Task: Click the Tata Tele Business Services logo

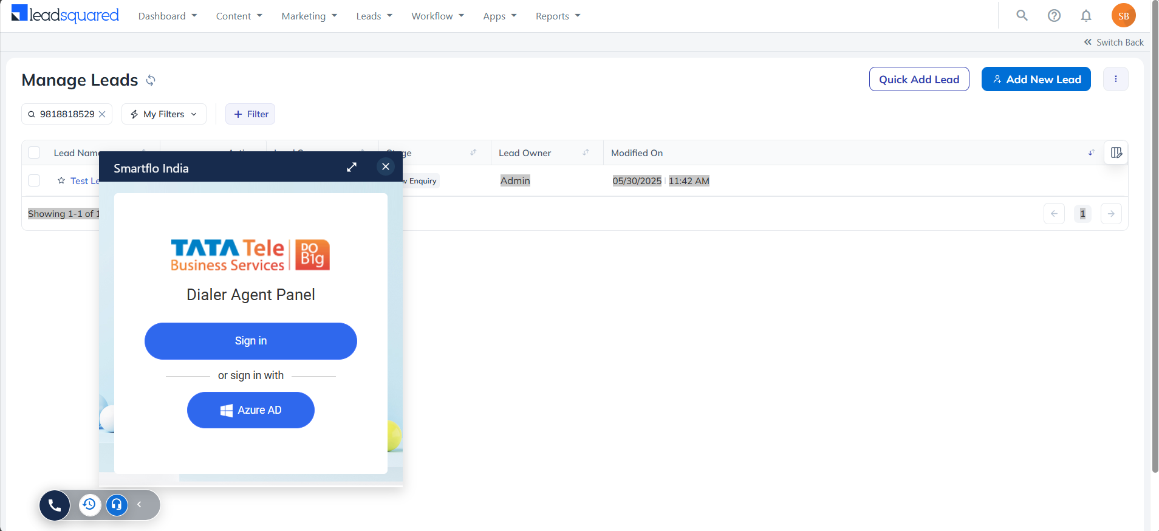Action: pos(250,255)
